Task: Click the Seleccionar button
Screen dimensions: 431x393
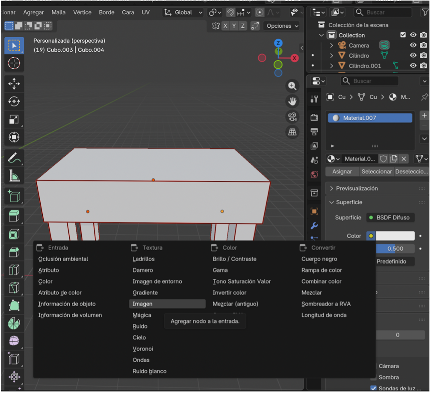Action: pos(376,171)
